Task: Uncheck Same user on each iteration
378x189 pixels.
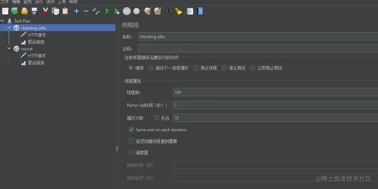Action: click(131, 129)
